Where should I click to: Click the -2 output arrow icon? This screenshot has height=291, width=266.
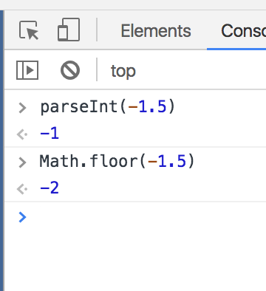[x=22, y=189]
